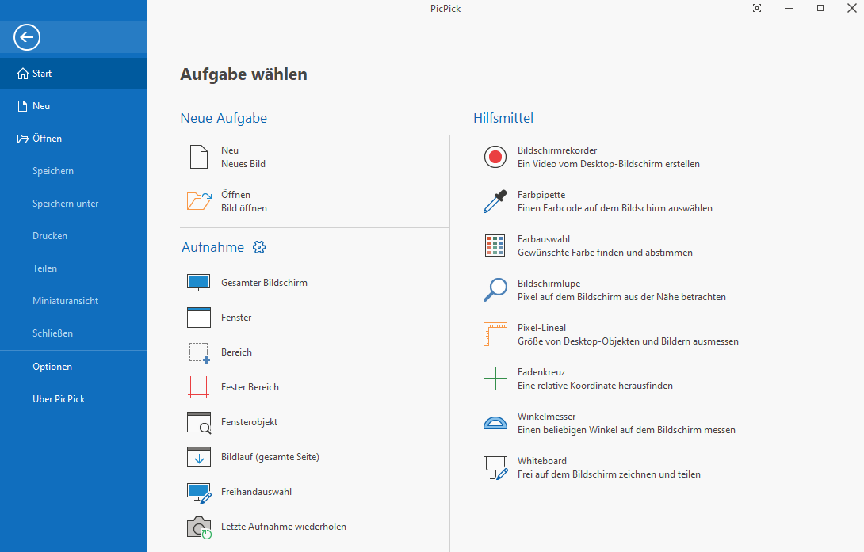The height and width of the screenshot is (552, 864).
Task: Select Drucken in the sidebar
Action: [73, 236]
